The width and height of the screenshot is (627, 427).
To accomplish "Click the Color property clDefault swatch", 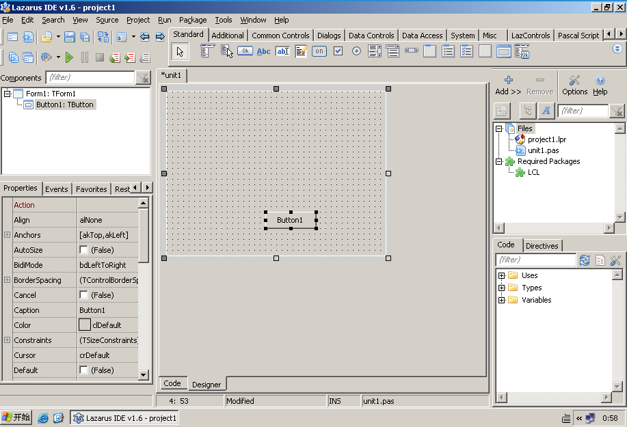I will pyautogui.click(x=85, y=325).
